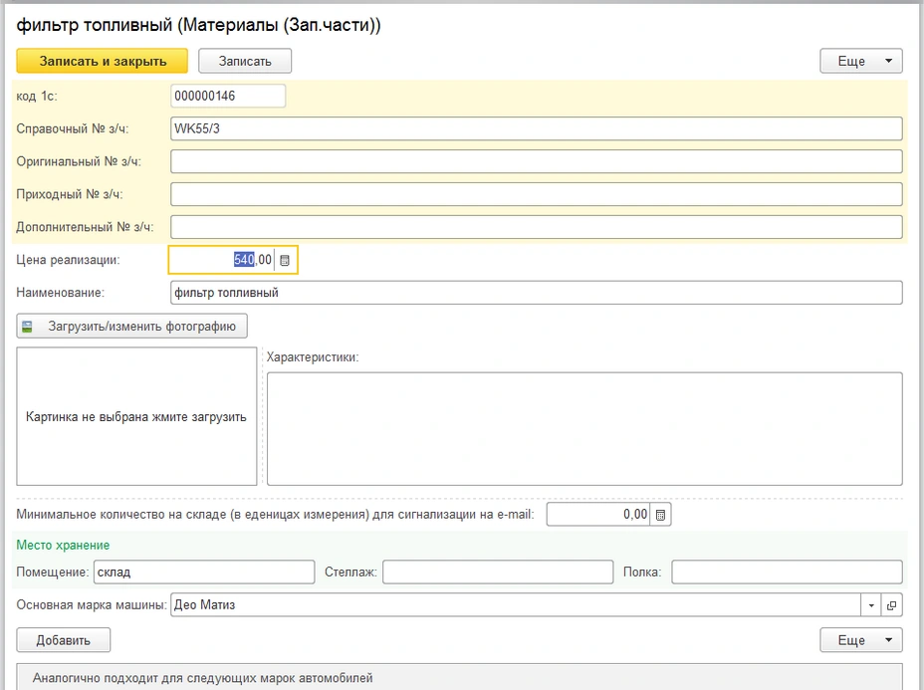Click the Справочный № з/ч field with WK55/3
924x690 pixels.
click(x=536, y=128)
